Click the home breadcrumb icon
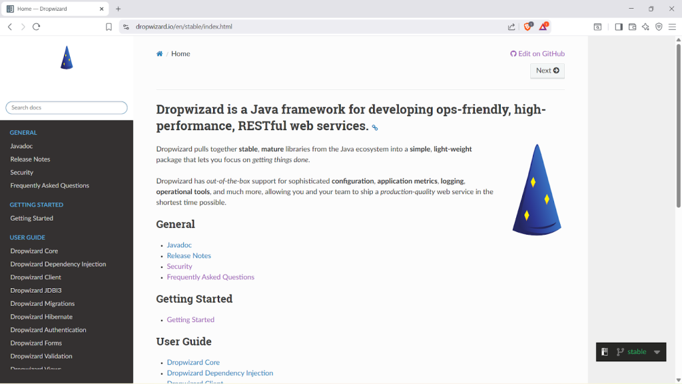Image resolution: width=682 pixels, height=384 pixels. point(160,54)
